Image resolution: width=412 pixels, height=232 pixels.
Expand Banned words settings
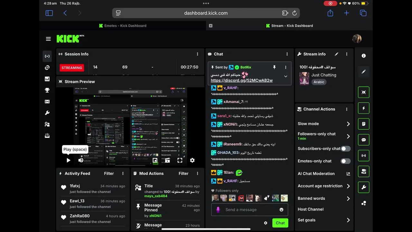[348, 198]
